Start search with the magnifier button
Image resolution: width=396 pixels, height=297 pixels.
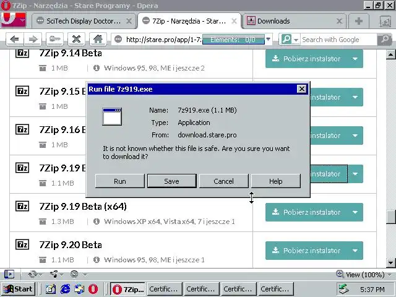385,40
